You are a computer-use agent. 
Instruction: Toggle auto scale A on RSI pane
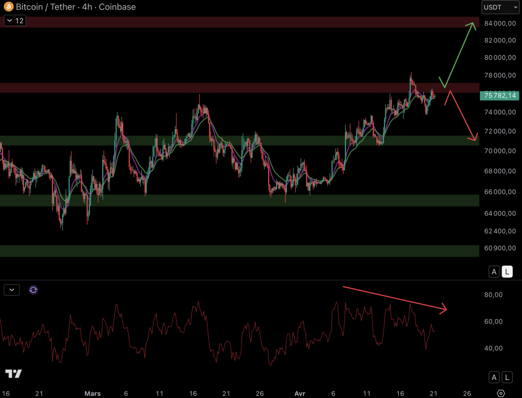point(494,377)
